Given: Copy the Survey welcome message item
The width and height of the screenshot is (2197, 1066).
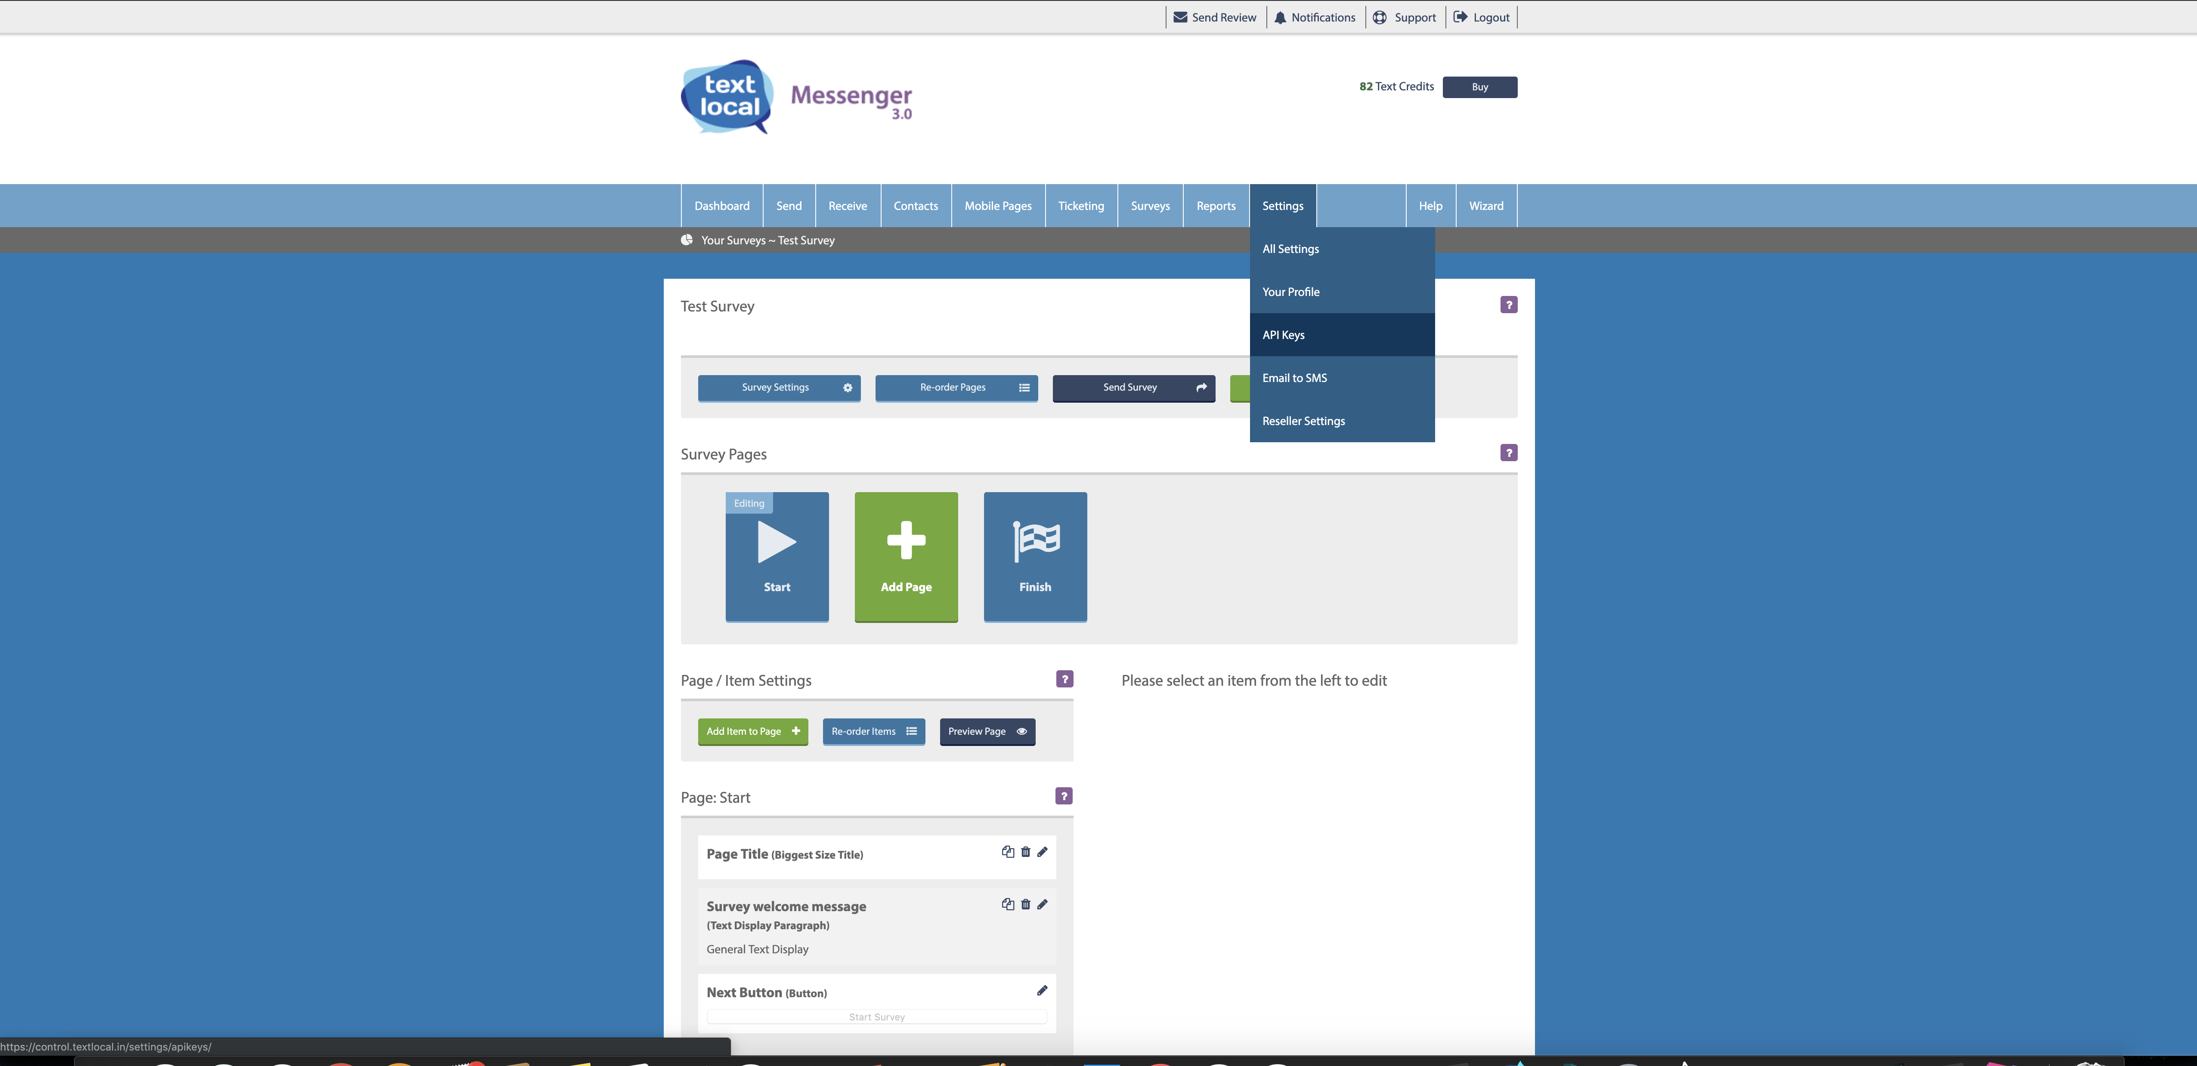Looking at the screenshot, I should coord(1007,904).
